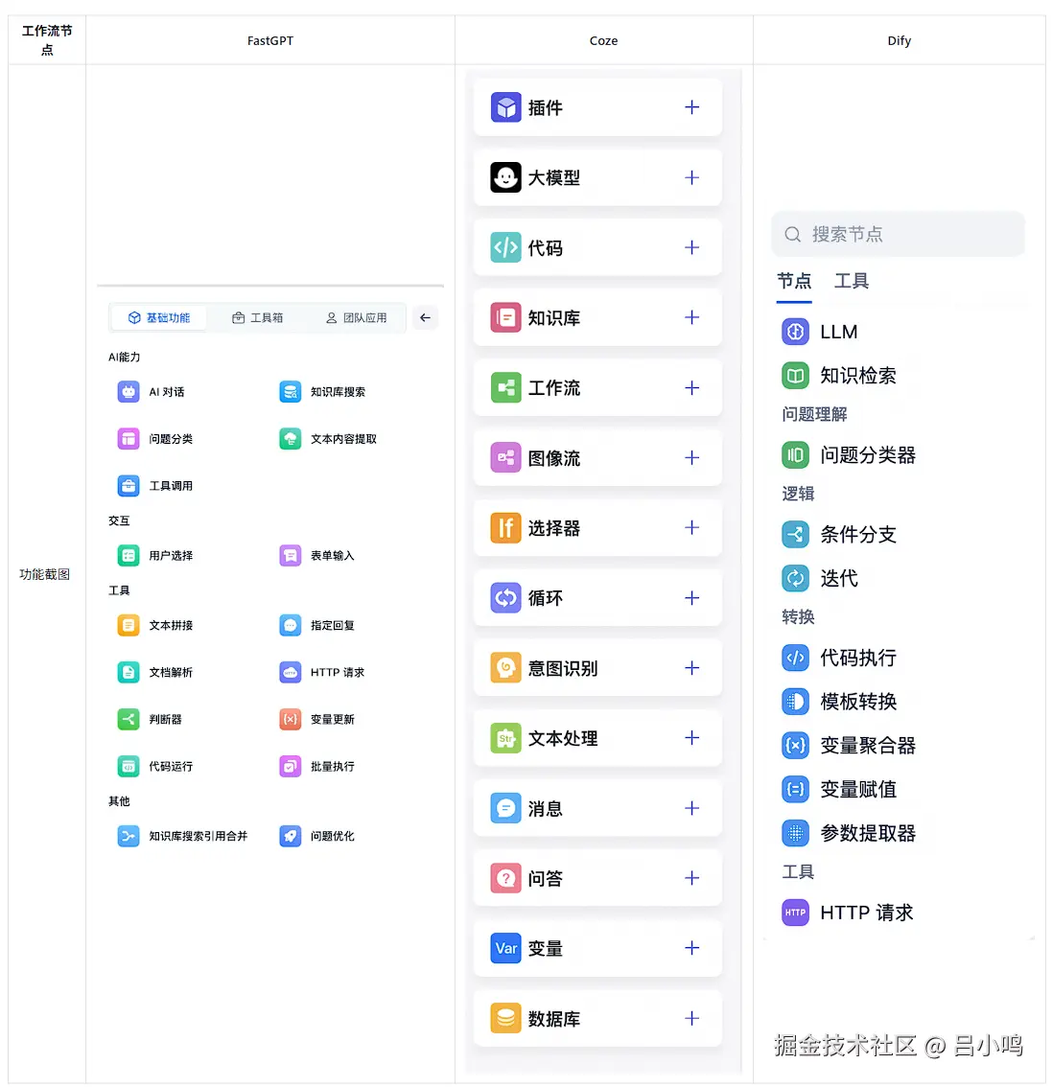Click the Dify 代码执行 icon
1052x1087 pixels.
click(x=795, y=658)
